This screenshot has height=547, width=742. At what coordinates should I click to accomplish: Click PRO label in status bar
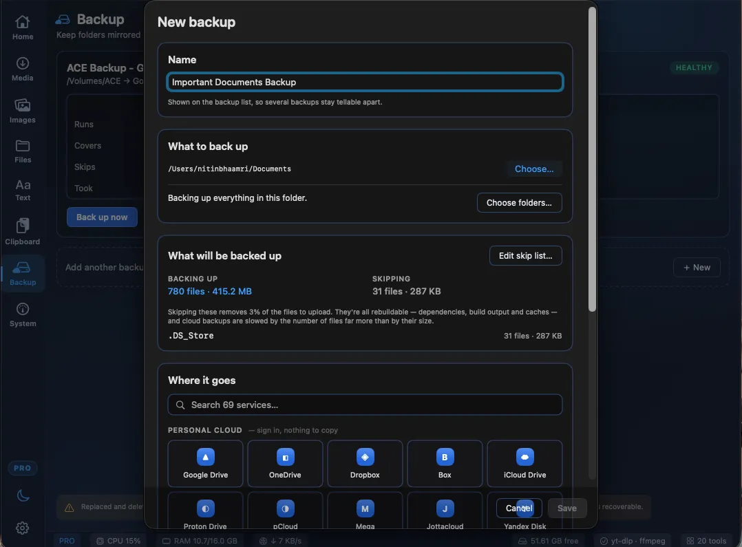(67, 541)
